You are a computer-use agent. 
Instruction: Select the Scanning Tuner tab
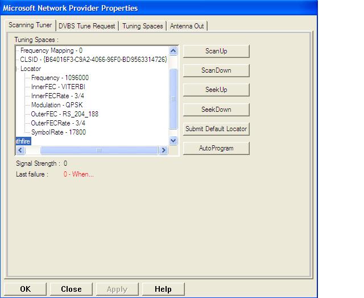(x=30, y=25)
